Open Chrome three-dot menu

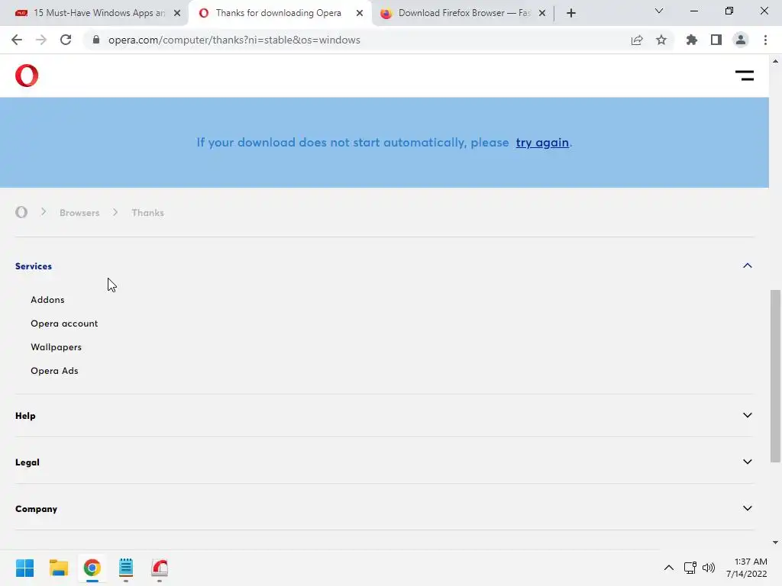765,40
